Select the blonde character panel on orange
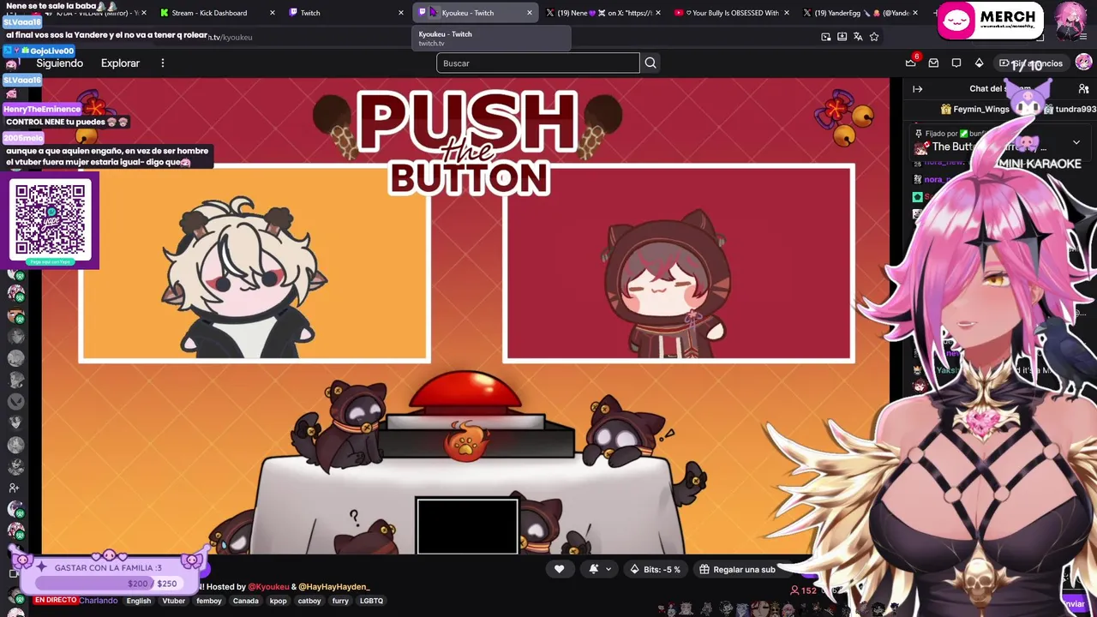1097x617 pixels. coord(255,263)
